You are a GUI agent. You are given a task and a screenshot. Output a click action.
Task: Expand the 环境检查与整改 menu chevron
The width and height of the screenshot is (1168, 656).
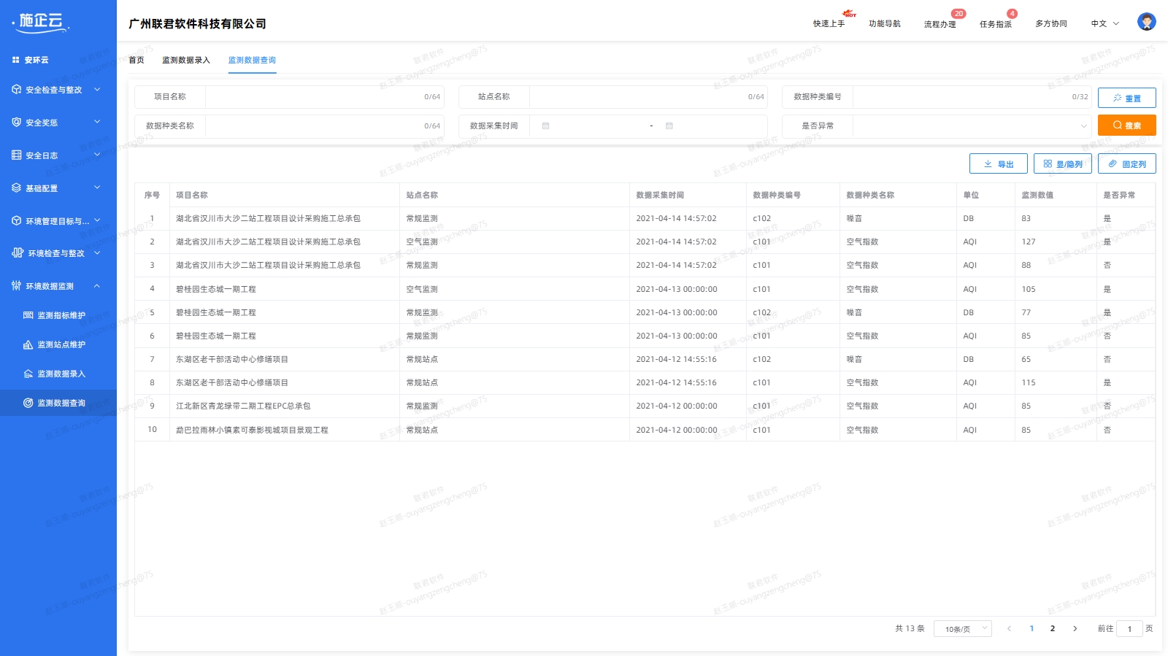(97, 253)
